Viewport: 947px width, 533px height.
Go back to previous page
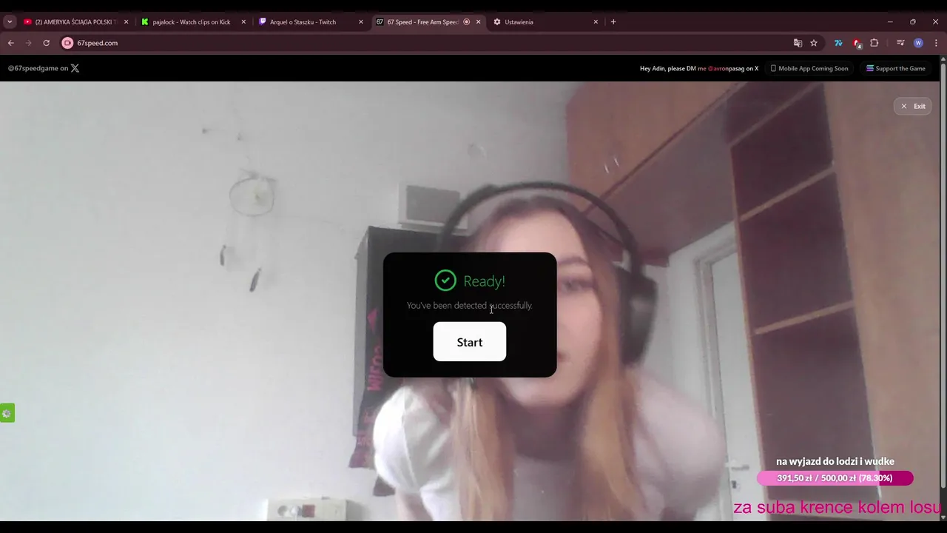[11, 43]
